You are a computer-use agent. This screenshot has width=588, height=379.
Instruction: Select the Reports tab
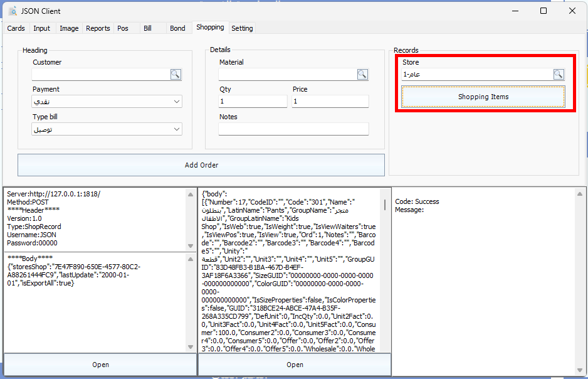click(x=98, y=28)
